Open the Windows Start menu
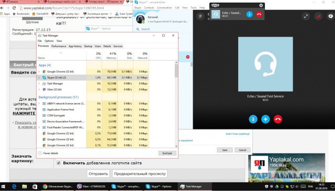 [x=3, y=186]
